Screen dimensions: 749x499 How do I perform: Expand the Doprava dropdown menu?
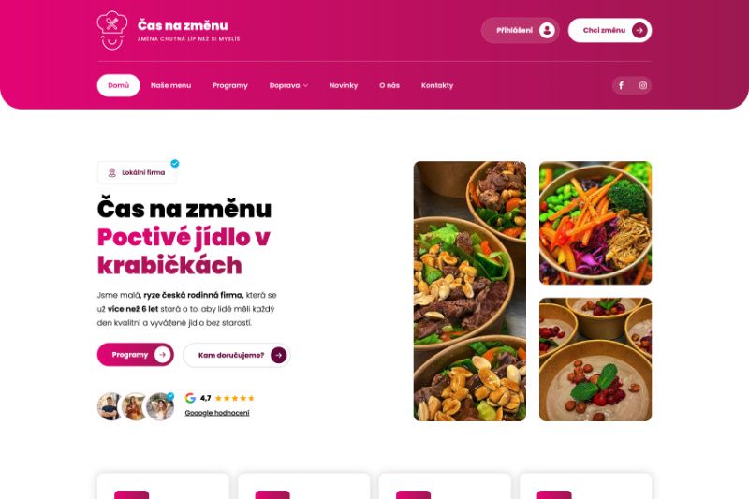point(288,85)
